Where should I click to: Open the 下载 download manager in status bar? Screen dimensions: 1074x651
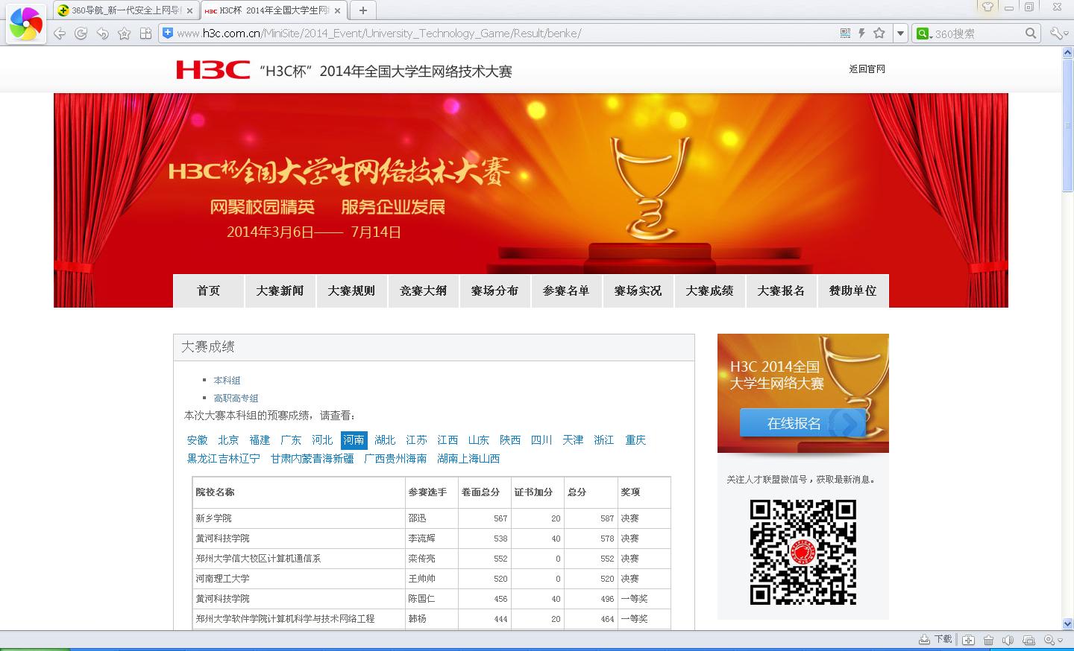tap(935, 639)
